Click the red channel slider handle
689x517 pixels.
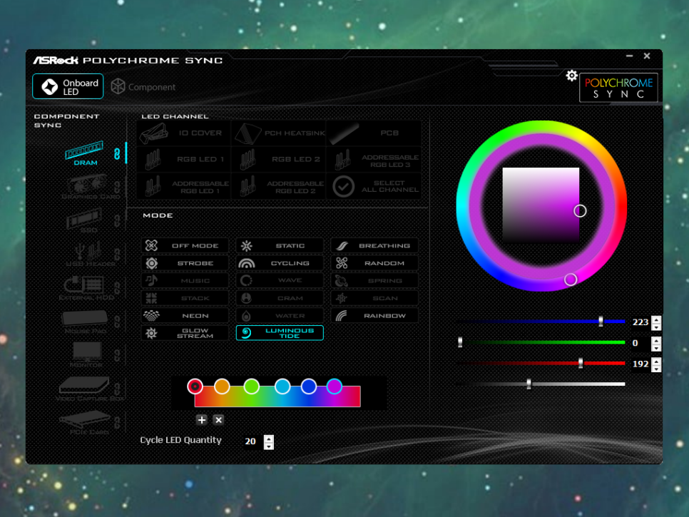[x=581, y=363]
